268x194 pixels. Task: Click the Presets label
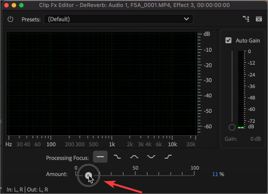point(31,19)
